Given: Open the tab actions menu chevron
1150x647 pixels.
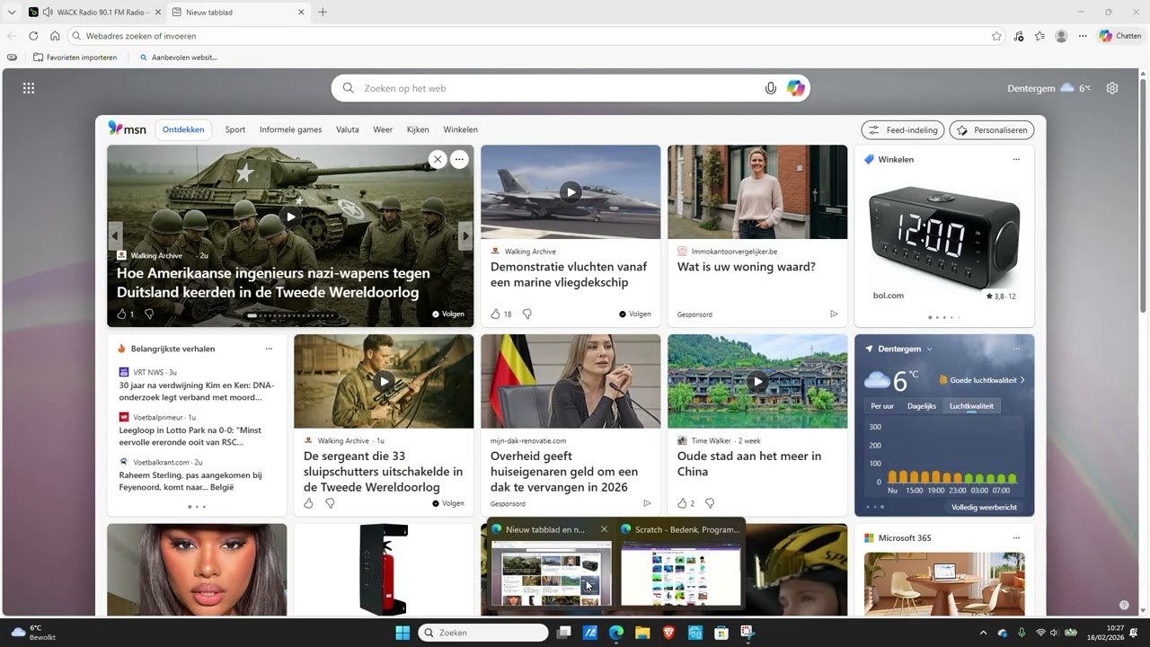Looking at the screenshot, I should point(12,13).
